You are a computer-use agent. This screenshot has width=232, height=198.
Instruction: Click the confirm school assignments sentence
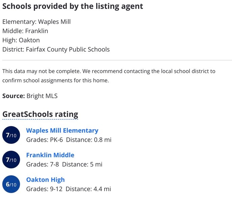tap(56, 80)
